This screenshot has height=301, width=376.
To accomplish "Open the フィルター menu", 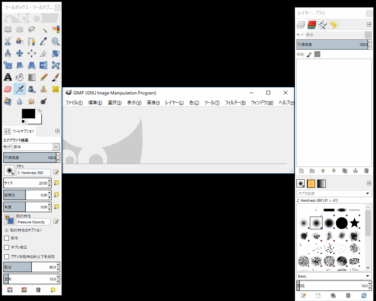I will (x=235, y=103).
